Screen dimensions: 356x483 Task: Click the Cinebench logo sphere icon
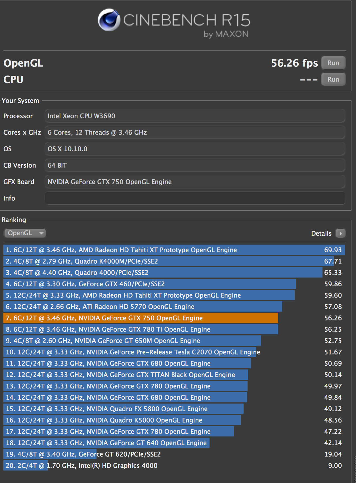(x=109, y=20)
